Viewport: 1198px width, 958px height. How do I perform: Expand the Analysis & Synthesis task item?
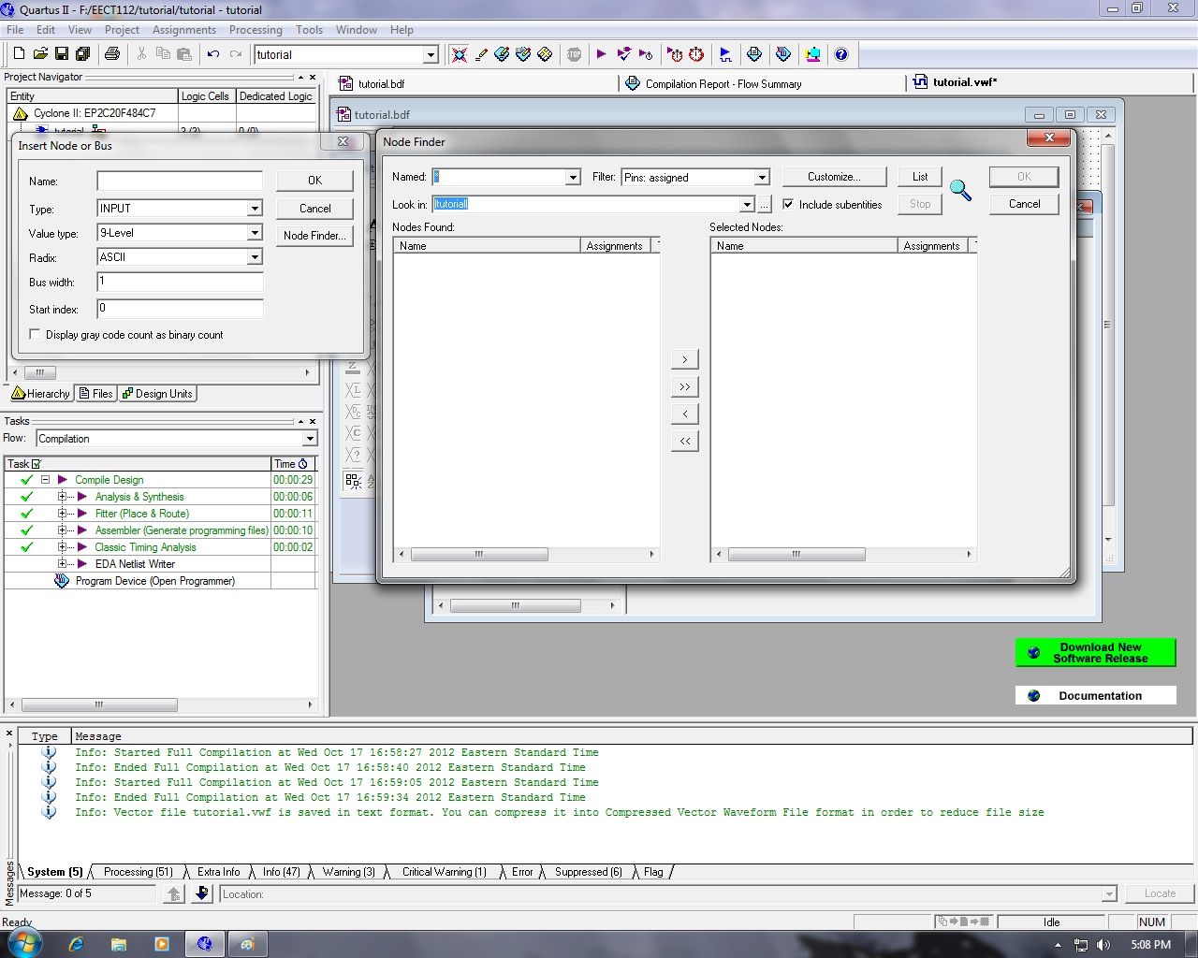pos(63,497)
